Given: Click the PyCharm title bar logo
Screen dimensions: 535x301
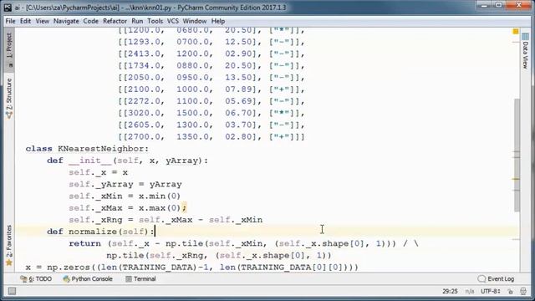Looking at the screenshot, I should pos(8,8).
